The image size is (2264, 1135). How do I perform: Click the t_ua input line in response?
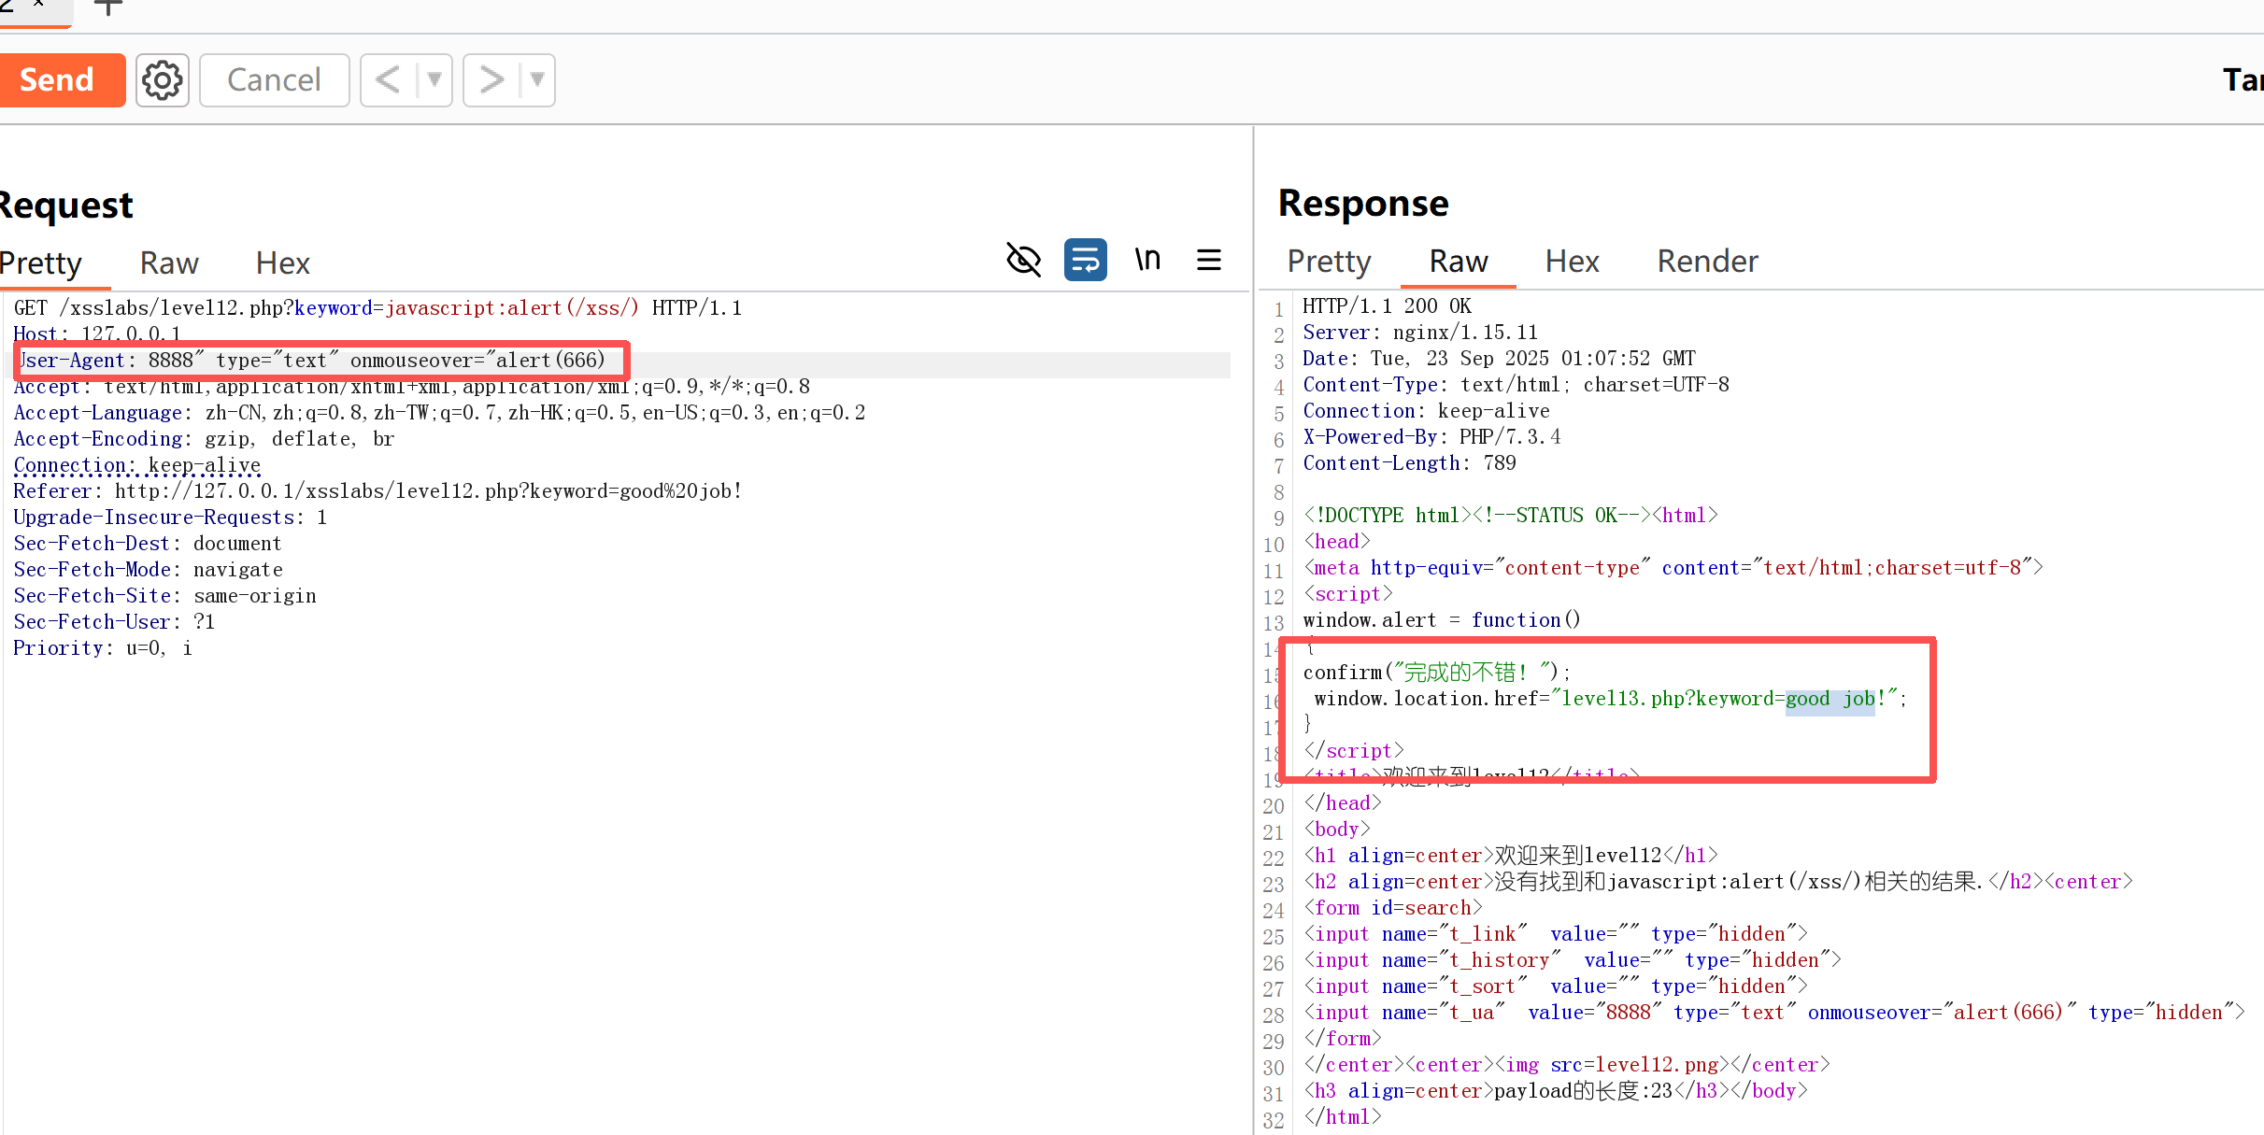(1773, 1013)
